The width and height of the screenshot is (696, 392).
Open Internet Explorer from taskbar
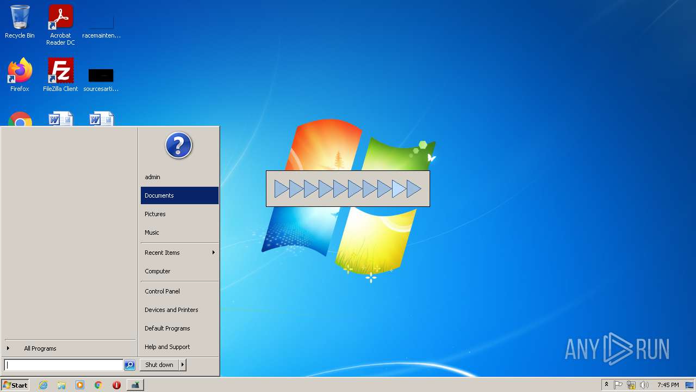[43, 385]
